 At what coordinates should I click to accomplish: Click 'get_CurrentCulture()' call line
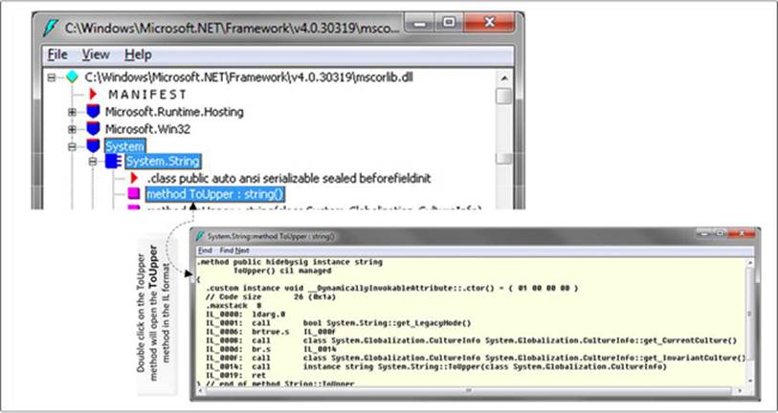(472, 340)
